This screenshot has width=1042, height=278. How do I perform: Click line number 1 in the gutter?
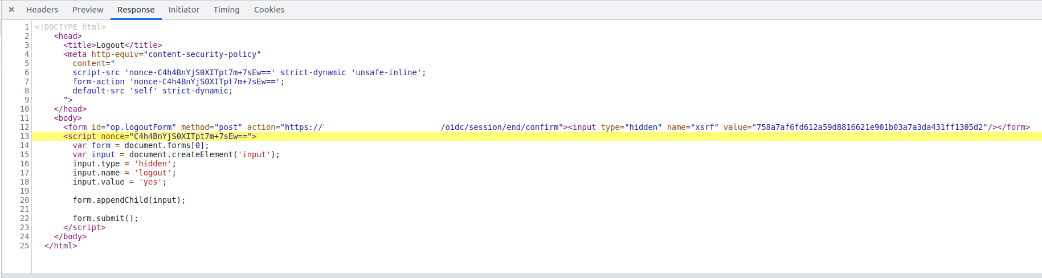coord(27,27)
